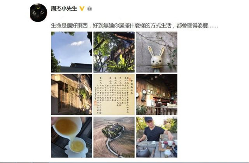Click the white cloud in sky photo
249x163 pixels.
click(78, 43)
